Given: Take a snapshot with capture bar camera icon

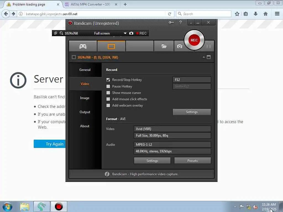Looking at the screenshot, I should [131, 33].
